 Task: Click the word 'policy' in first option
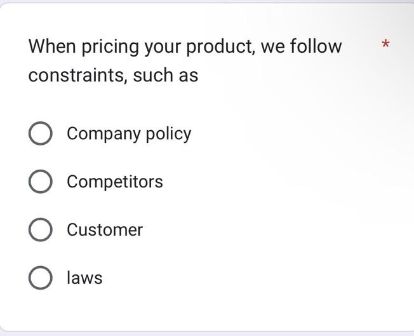point(168,134)
